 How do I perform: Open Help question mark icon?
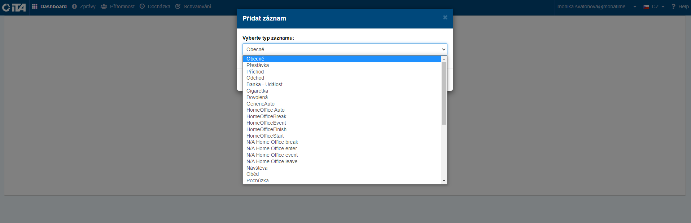tap(673, 6)
